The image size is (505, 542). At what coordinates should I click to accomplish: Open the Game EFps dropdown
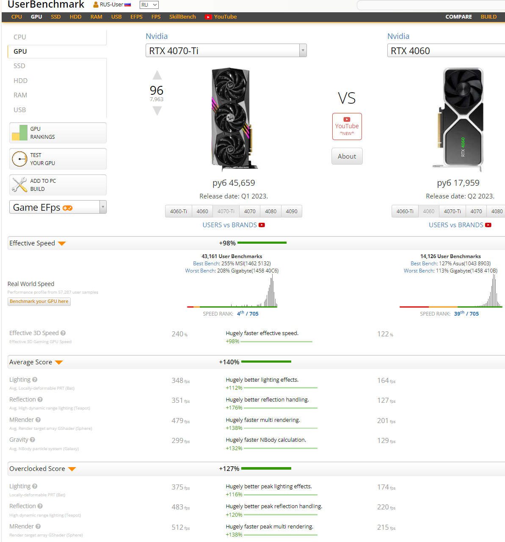[x=103, y=207]
